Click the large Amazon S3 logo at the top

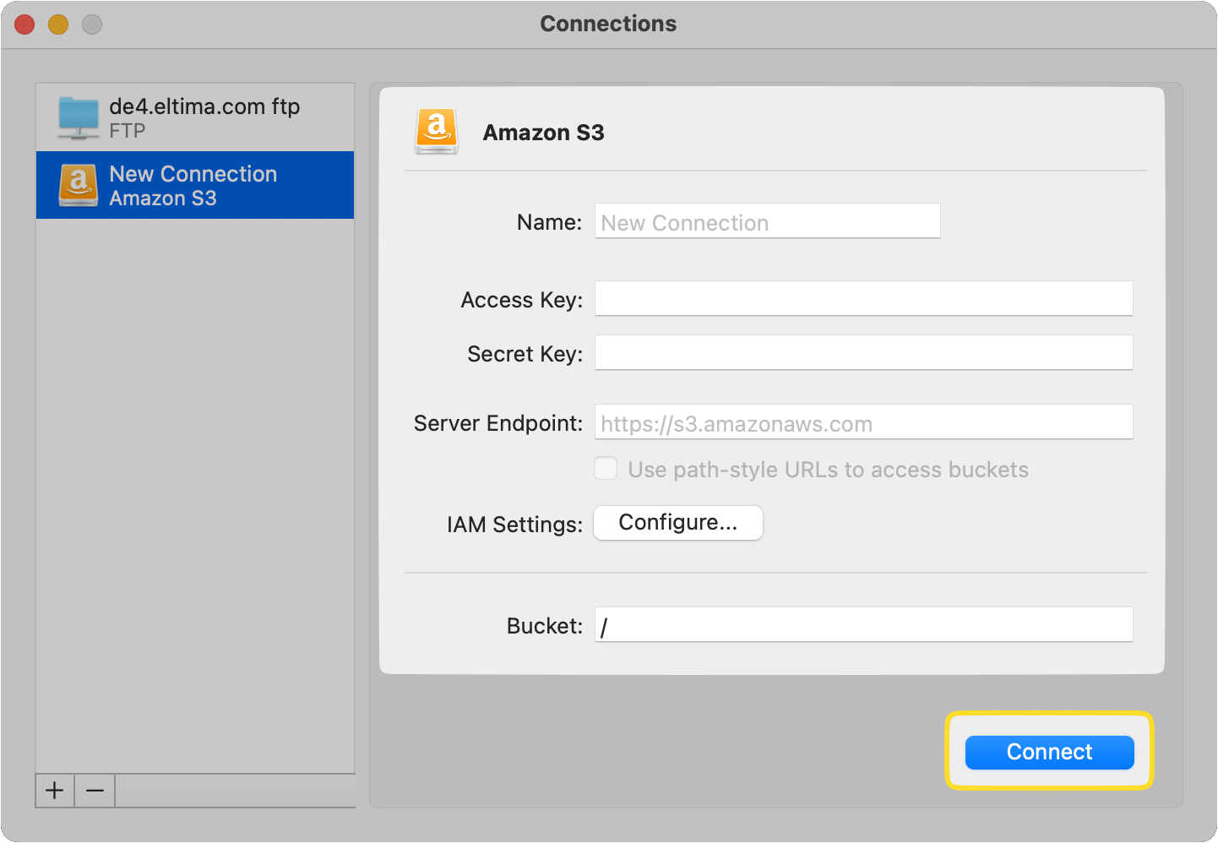pos(437,132)
